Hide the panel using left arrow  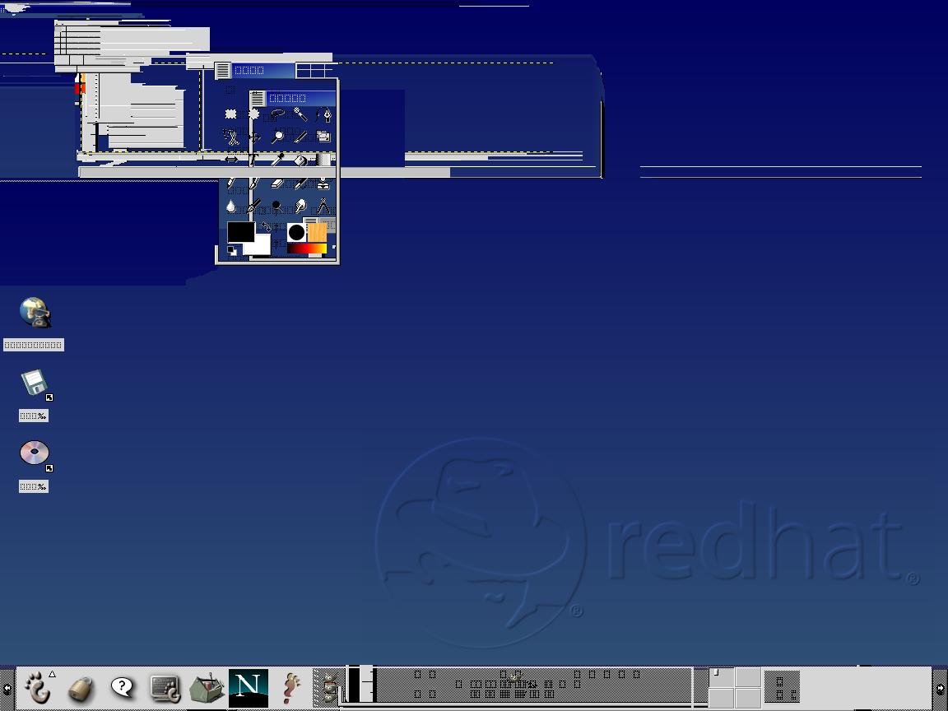[7, 689]
